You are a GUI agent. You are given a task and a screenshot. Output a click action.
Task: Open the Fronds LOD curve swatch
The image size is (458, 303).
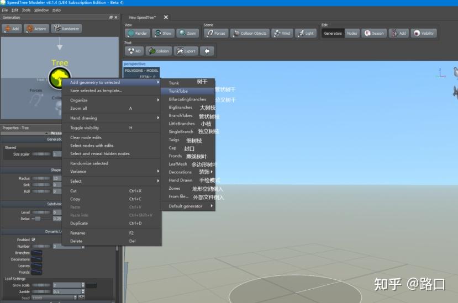point(36,272)
